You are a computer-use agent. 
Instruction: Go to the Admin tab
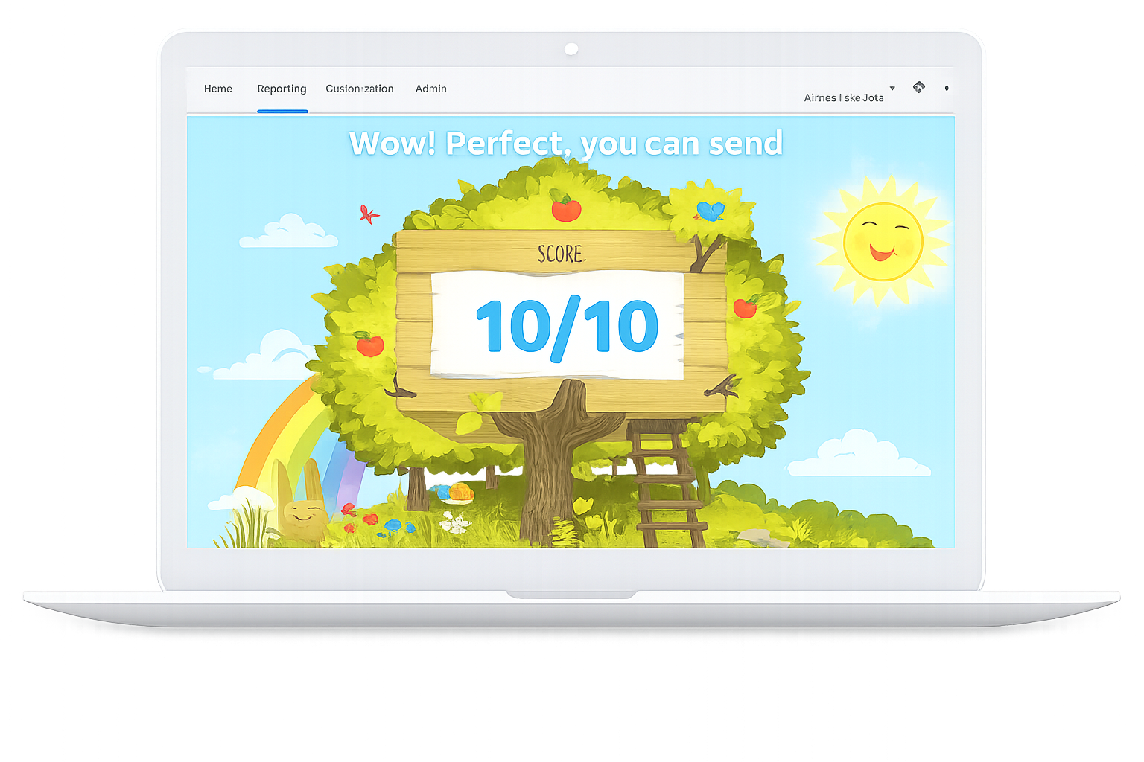pos(430,89)
